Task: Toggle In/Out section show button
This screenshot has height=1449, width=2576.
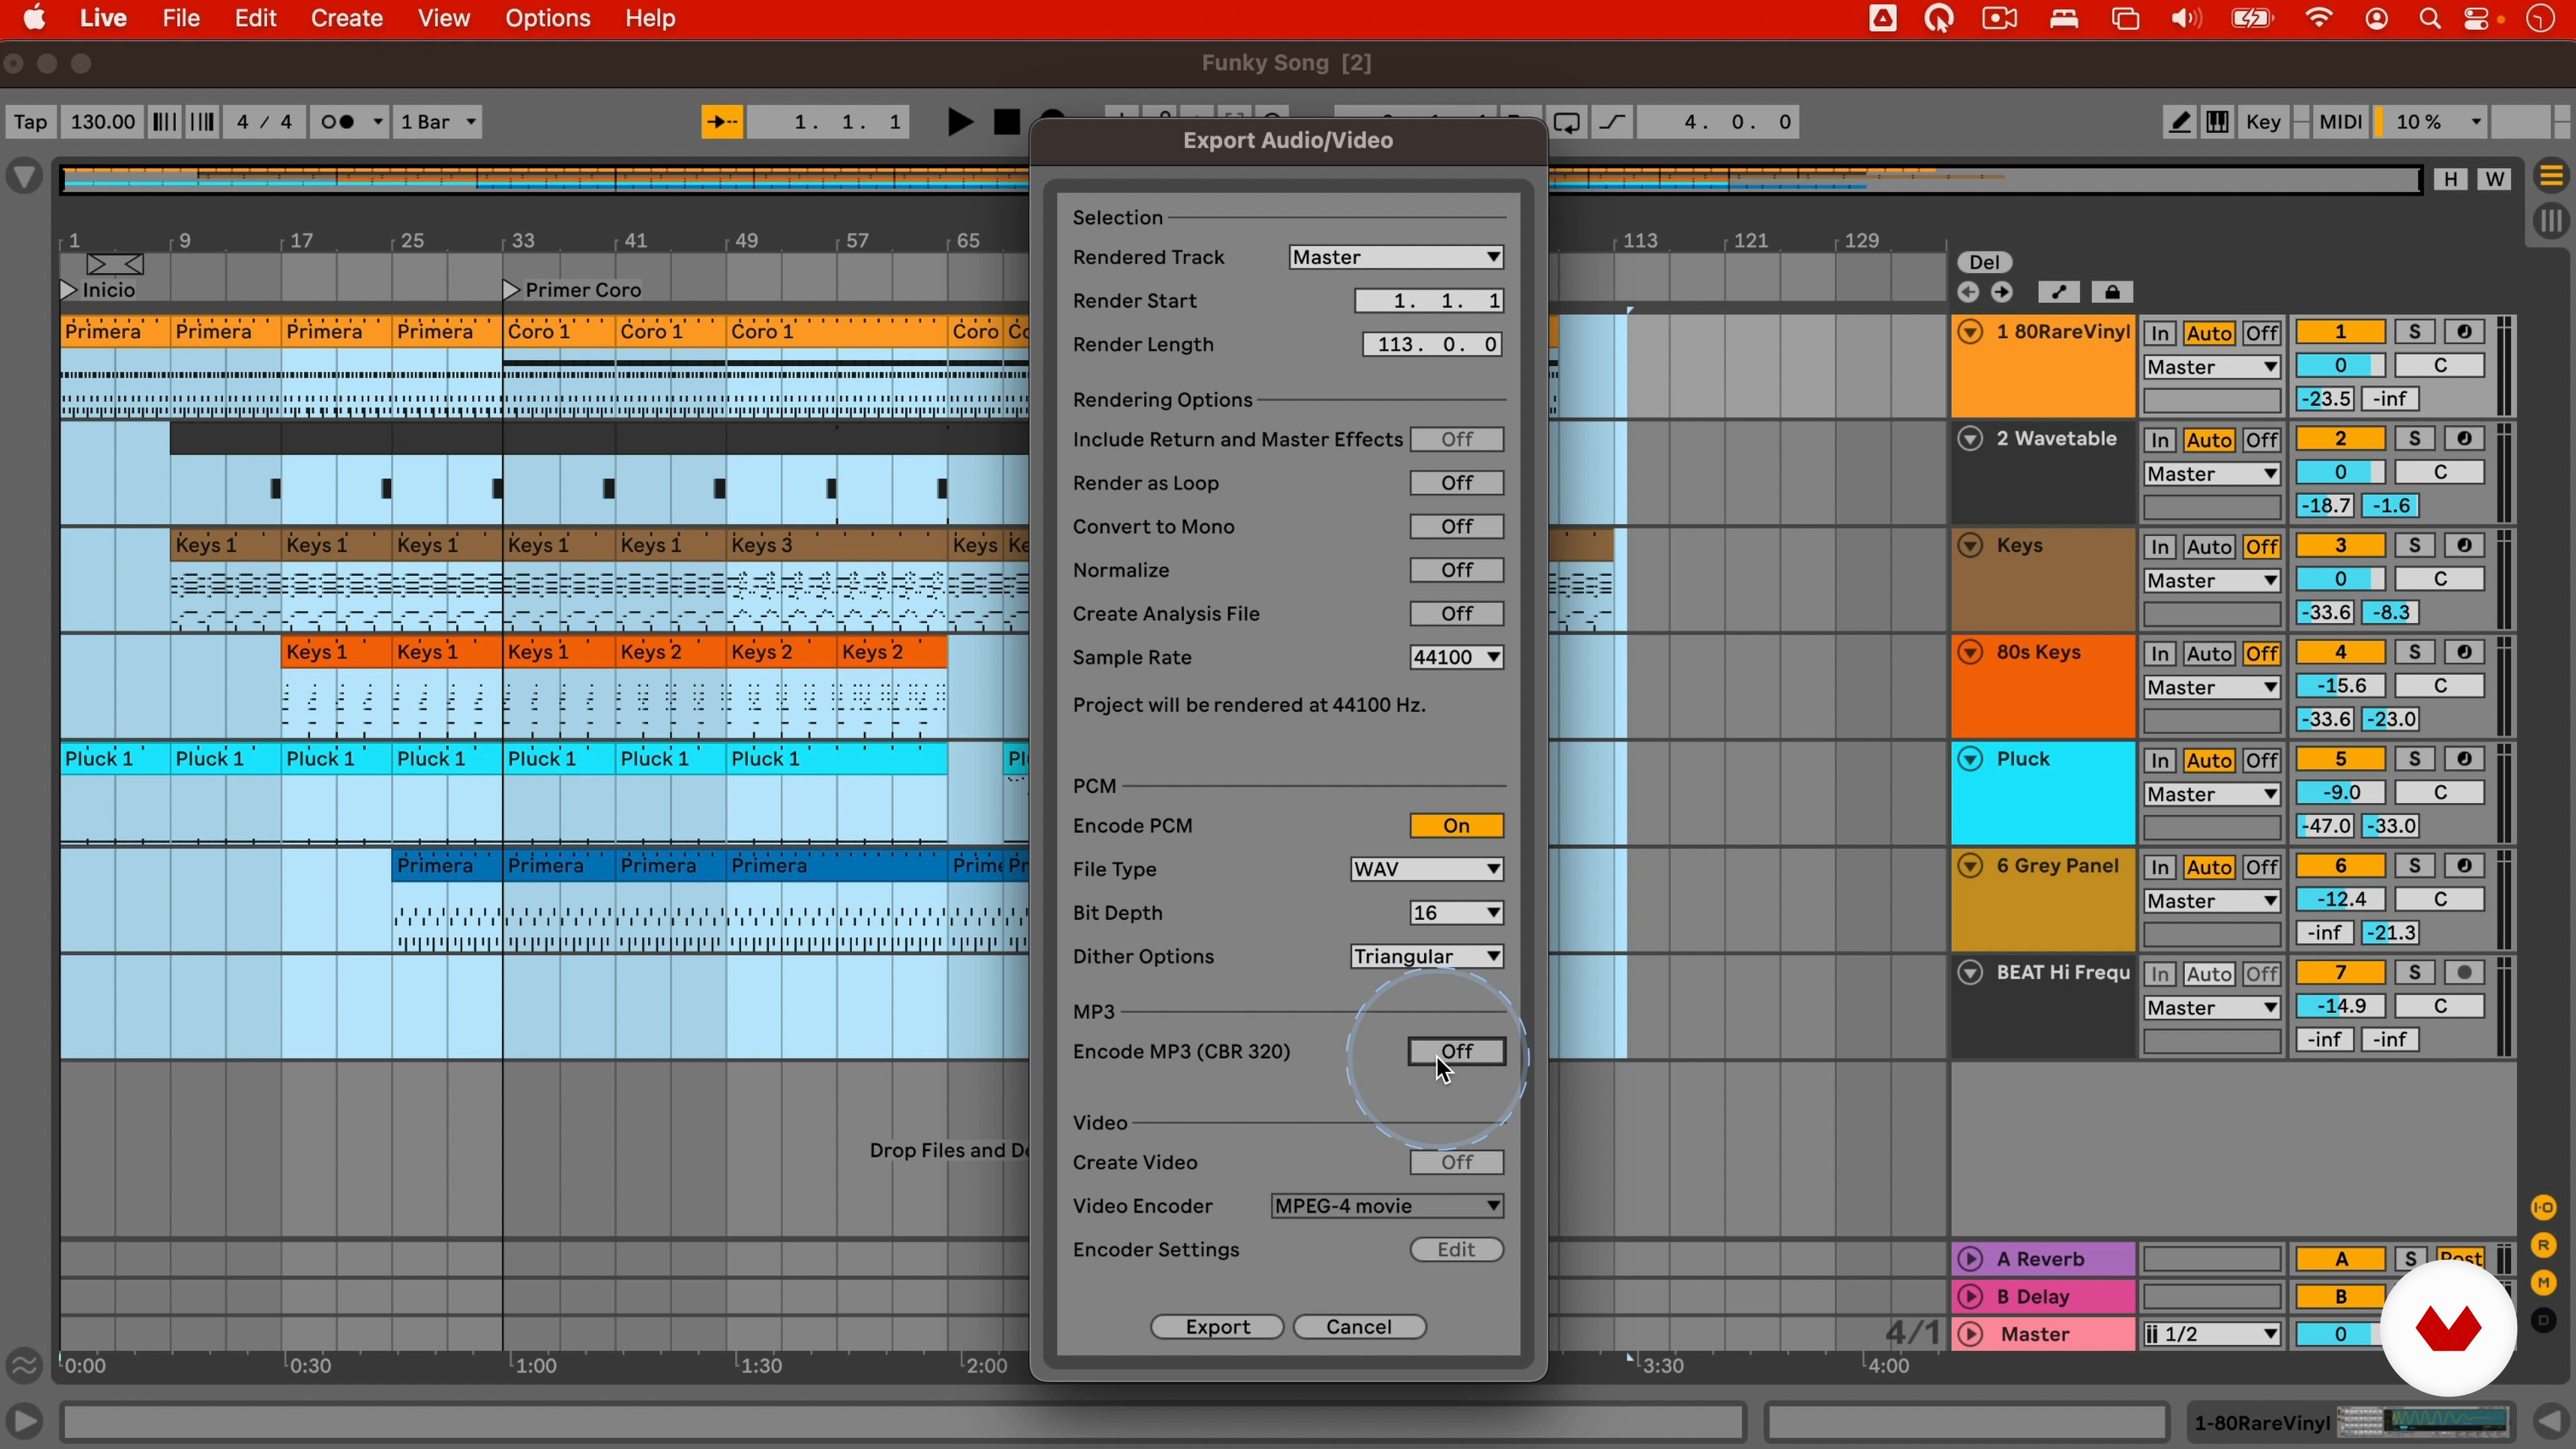Action: click(x=2544, y=1207)
